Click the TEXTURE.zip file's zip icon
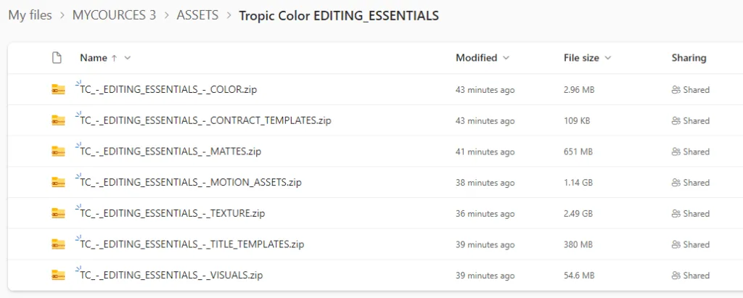This screenshot has height=298, width=743. [58, 214]
